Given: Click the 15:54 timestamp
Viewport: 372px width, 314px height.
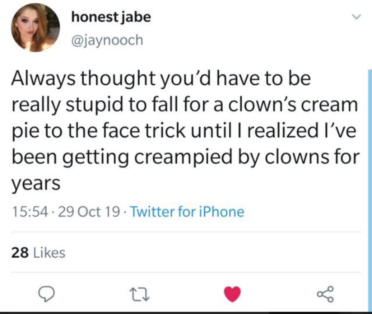Looking at the screenshot, I should [30, 212].
